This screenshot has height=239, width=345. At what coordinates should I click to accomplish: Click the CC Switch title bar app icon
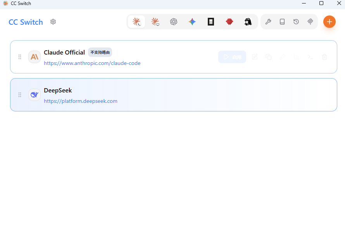5,3
